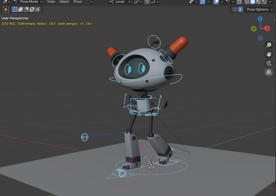Viewport: 276px width, 196px height.
Task: Open the Pose Options dropdown
Action: [258, 9]
